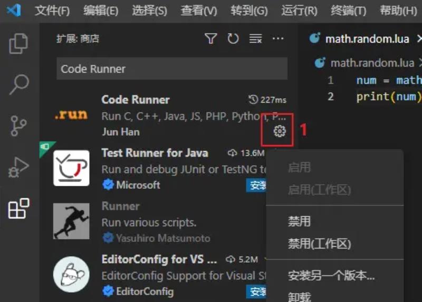Click Microsoft publisher name
This screenshot has width=422, height=302.
[x=138, y=185]
